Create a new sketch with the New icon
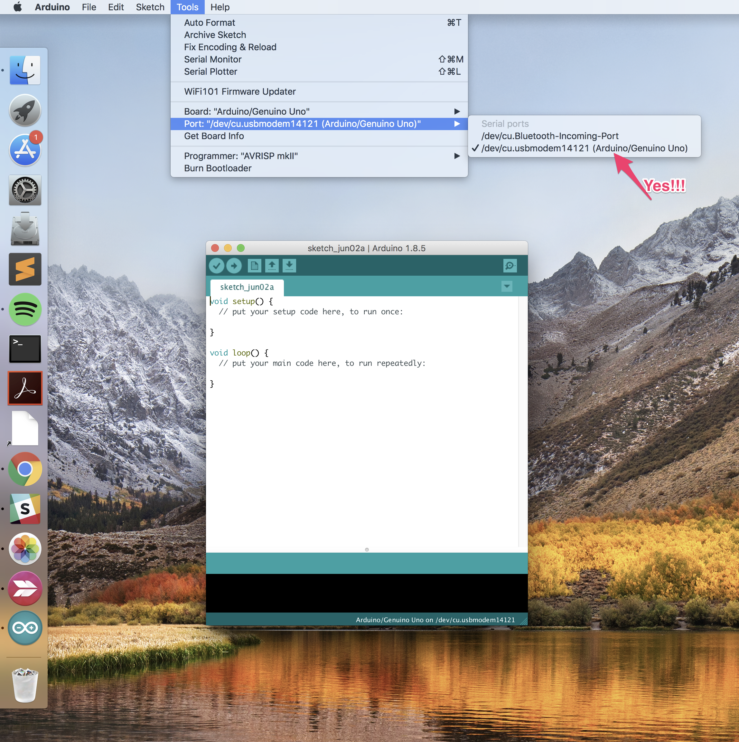This screenshot has height=742, width=739. pos(254,265)
